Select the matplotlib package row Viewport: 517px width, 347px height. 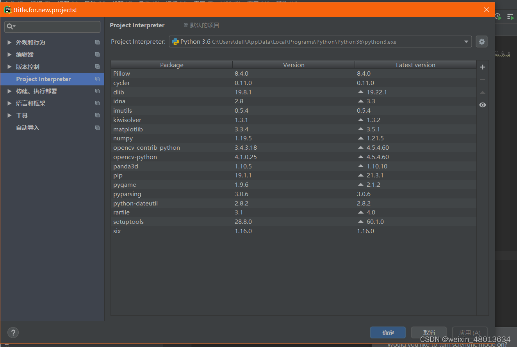point(294,129)
